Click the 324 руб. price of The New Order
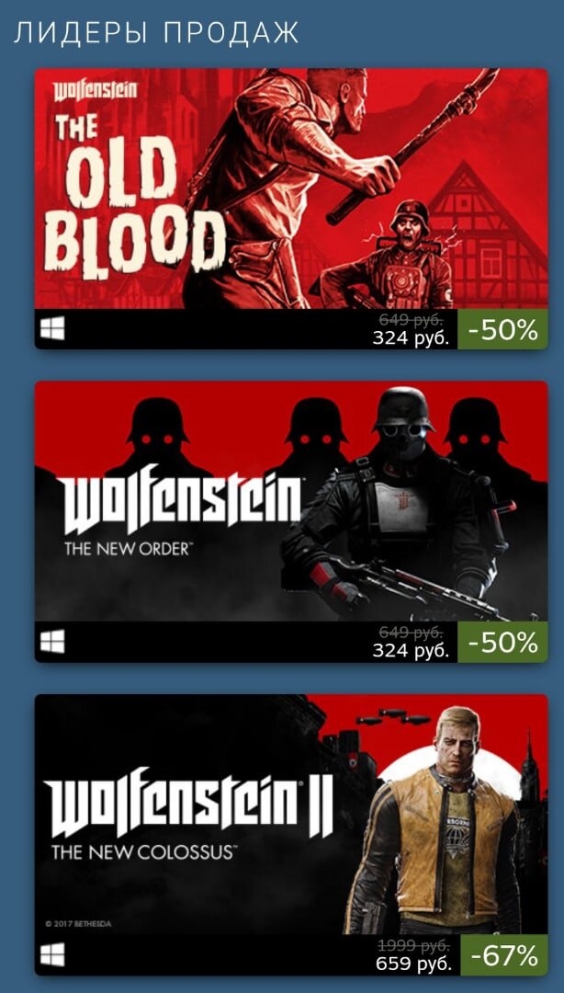Screen dimensions: 564x993 [411, 651]
